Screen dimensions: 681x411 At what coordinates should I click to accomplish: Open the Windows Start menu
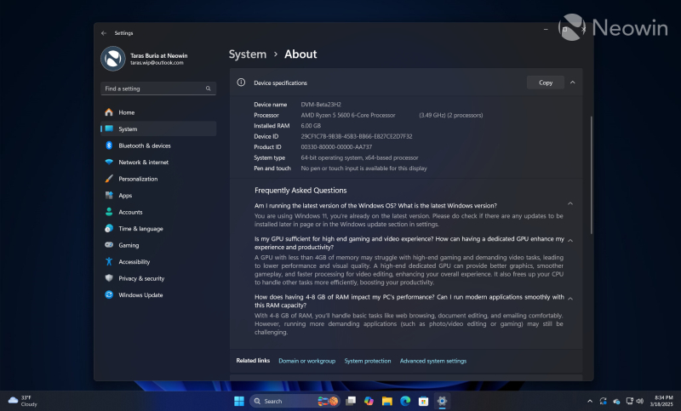pos(238,401)
